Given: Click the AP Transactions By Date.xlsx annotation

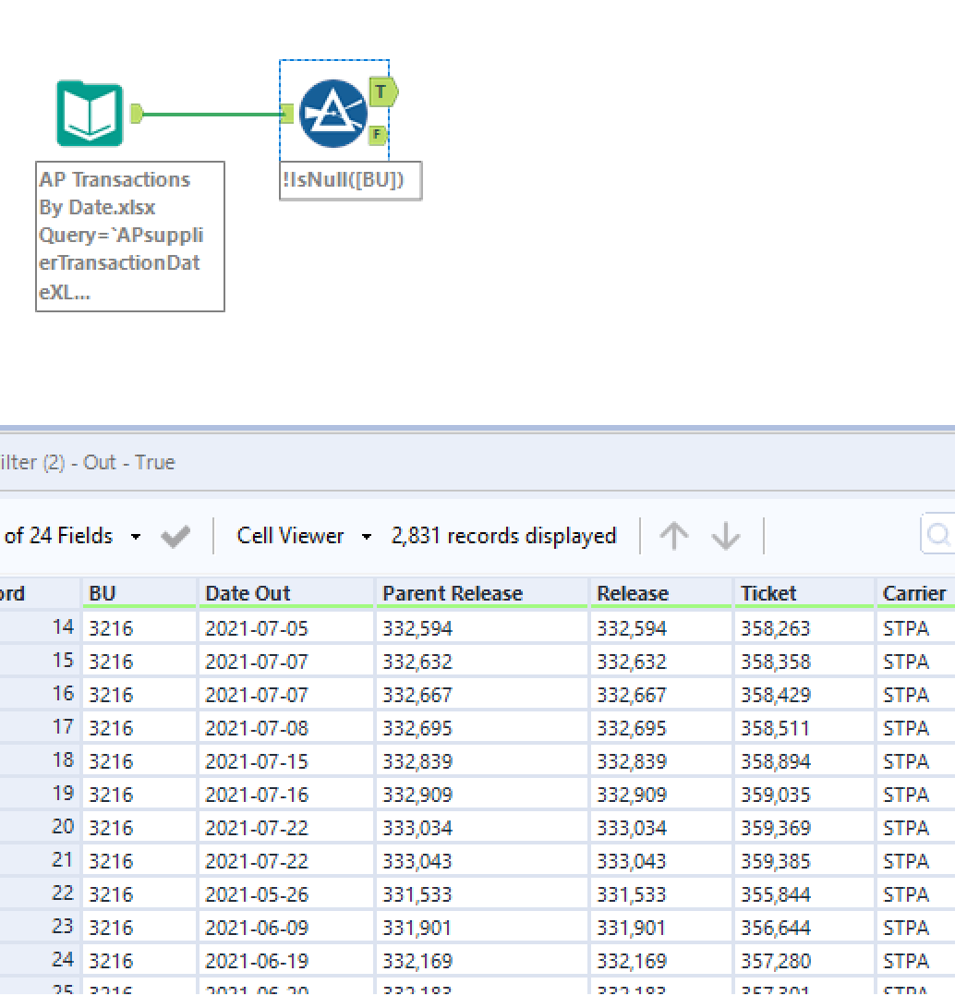Looking at the screenshot, I should click(x=129, y=237).
